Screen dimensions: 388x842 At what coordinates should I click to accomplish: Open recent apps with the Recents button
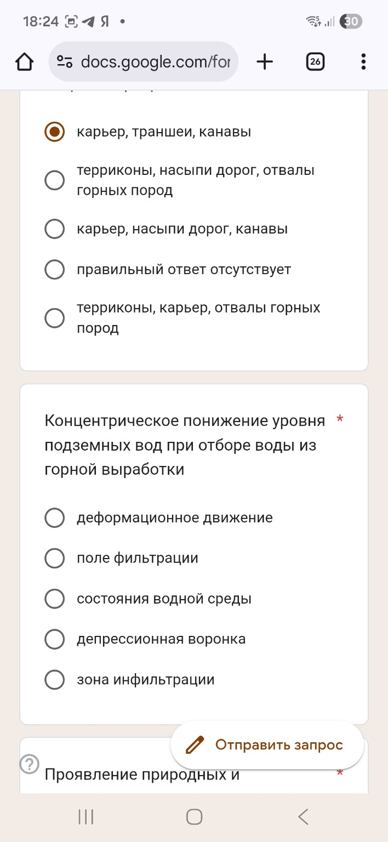tap(85, 816)
